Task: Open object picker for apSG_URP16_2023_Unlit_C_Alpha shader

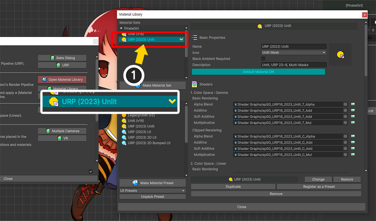Action: click(x=345, y=136)
